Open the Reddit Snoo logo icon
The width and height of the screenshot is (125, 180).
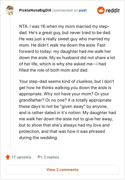101,10
